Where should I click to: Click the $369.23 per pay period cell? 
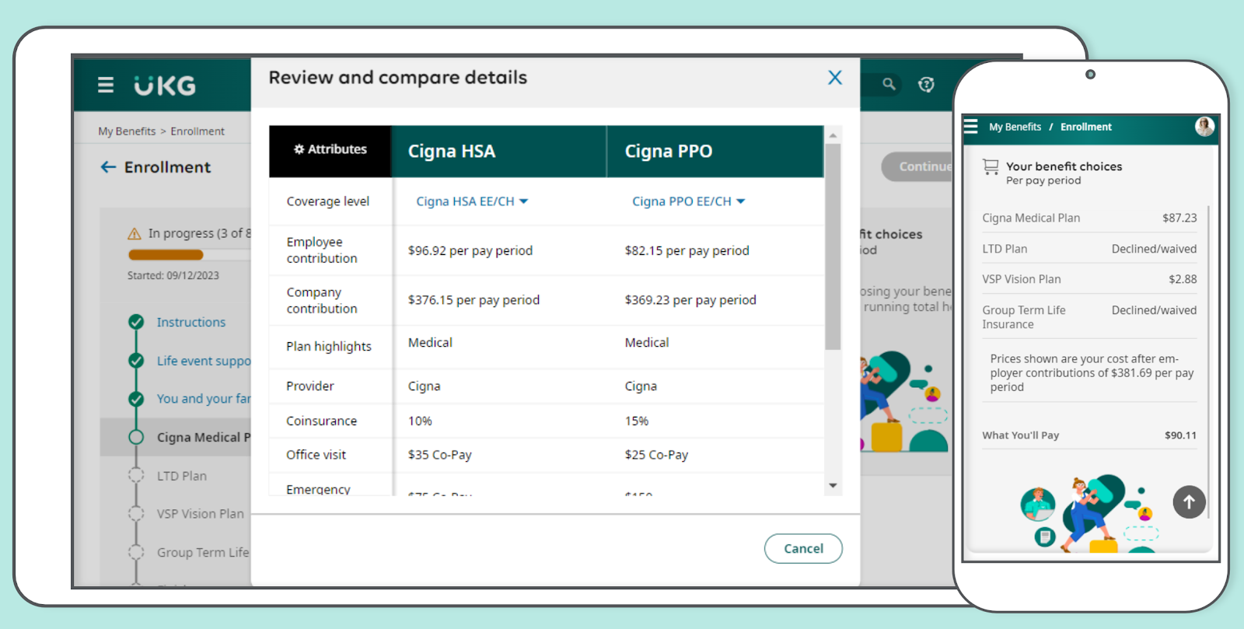(x=690, y=300)
